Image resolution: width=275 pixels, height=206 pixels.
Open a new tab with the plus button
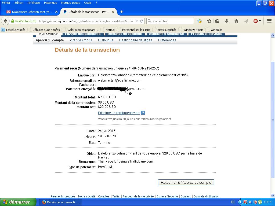pyautogui.click(x=122, y=12)
